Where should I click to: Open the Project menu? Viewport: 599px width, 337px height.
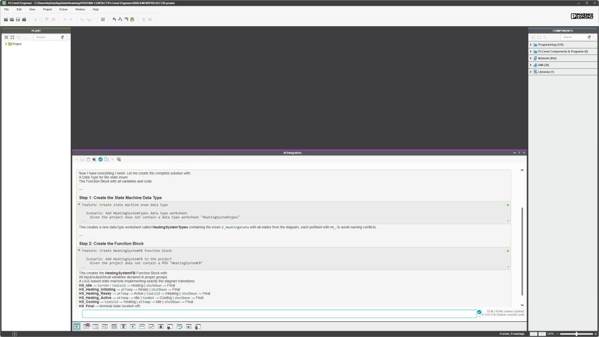(47, 9)
